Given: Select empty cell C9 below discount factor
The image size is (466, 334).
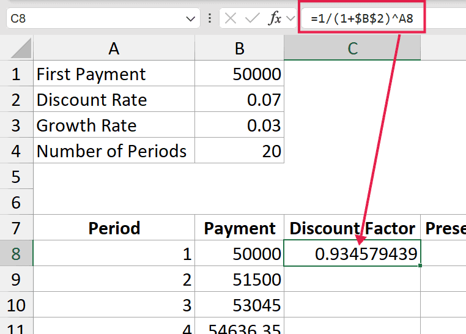Looking at the screenshot, I should [352, 279].
